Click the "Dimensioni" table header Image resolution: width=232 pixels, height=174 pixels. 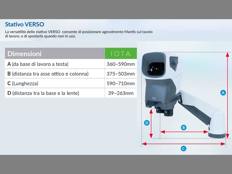tap(55, 53)
